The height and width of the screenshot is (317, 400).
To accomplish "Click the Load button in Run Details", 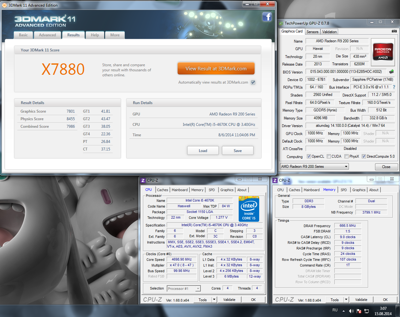I will coord(203,150).
